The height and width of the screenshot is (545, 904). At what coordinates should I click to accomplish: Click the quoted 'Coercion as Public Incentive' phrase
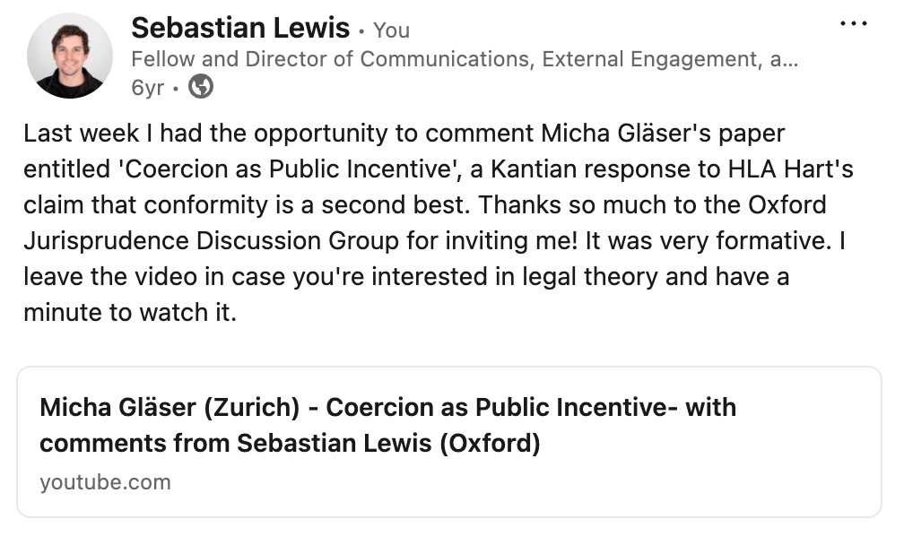pyautogui.click(x=286, y=170)
